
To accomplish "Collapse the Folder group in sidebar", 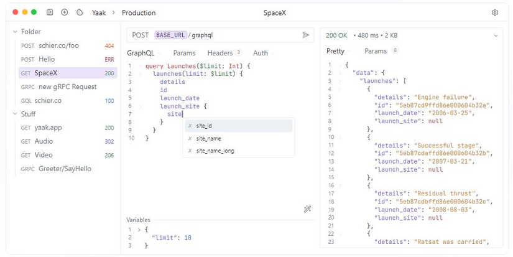I will 16,32.
